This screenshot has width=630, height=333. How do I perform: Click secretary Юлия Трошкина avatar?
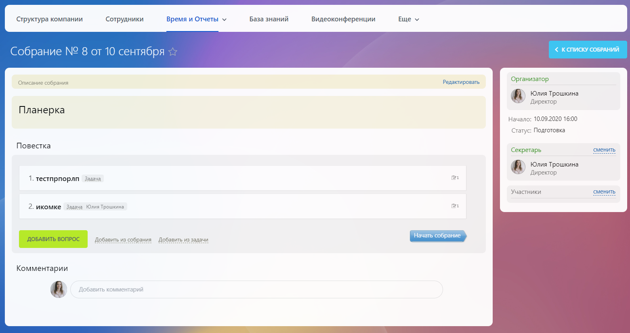(x=518, y=167)
